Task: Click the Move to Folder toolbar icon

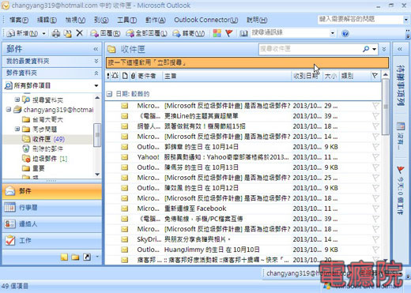Action: [x=68, y=33]
